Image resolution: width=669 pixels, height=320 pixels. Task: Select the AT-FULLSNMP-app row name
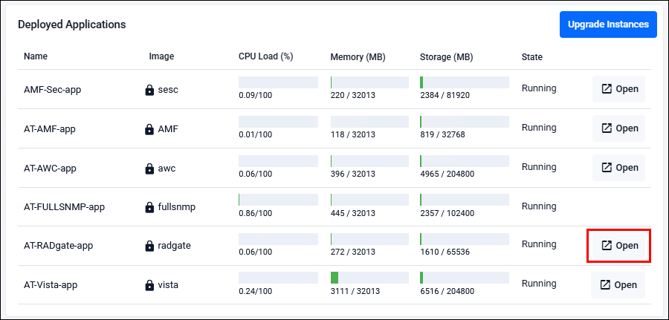(x=64, y=207)
